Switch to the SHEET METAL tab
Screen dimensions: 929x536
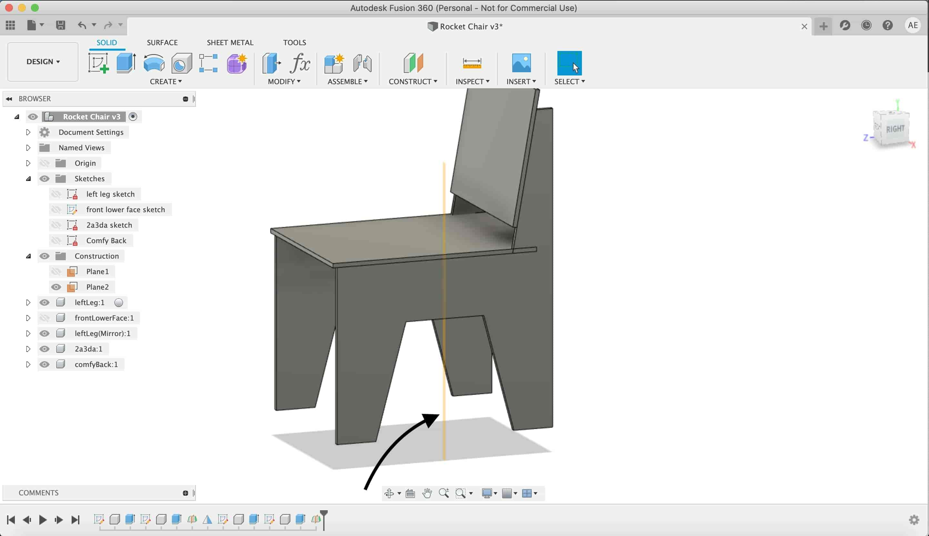pyautogui.click(x=230, y=42)
